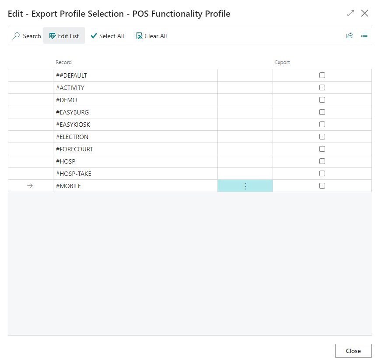
Task: Click the row arrow indicator for #MOBILE
Action: pos(30,186)
